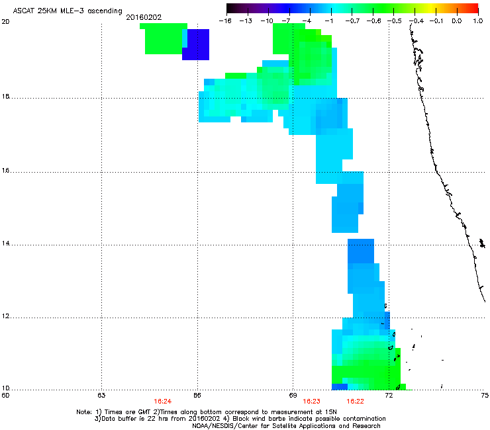Click the '-0.4' color scale label
This screenshot has height=430, width=490.
coord(416,21)
